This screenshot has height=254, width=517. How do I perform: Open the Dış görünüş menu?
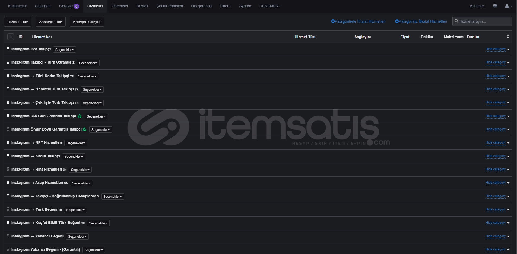(x=201, y=6)
